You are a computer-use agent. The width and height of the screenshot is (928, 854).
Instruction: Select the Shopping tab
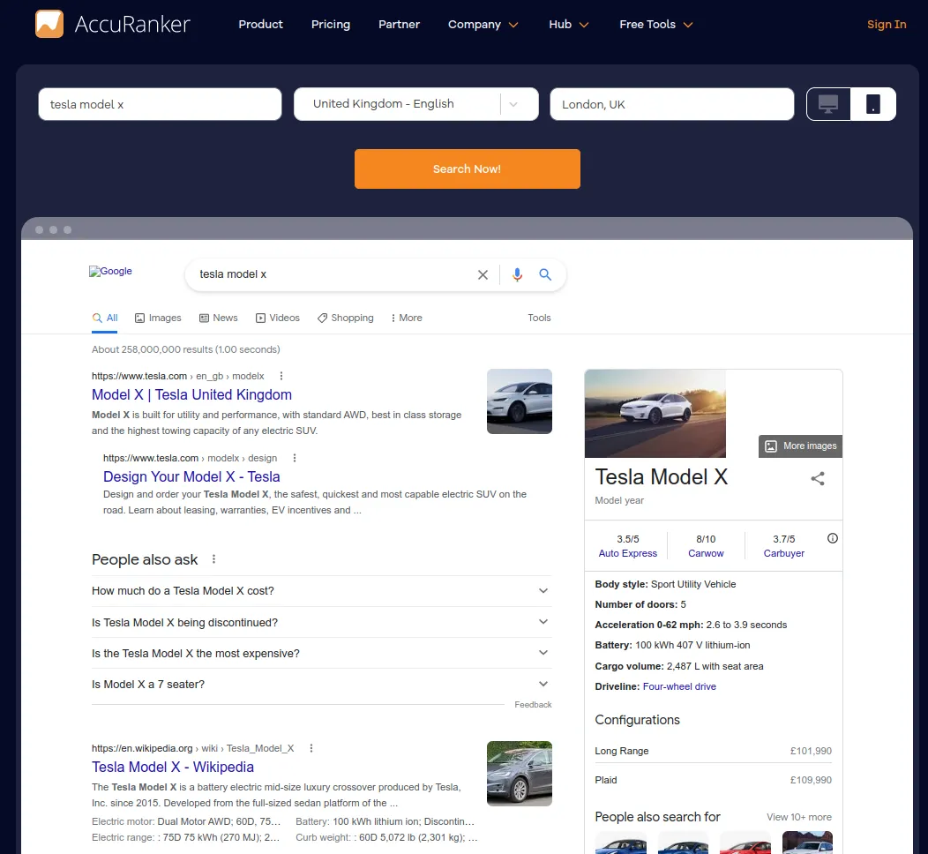(x=345, y=318)
